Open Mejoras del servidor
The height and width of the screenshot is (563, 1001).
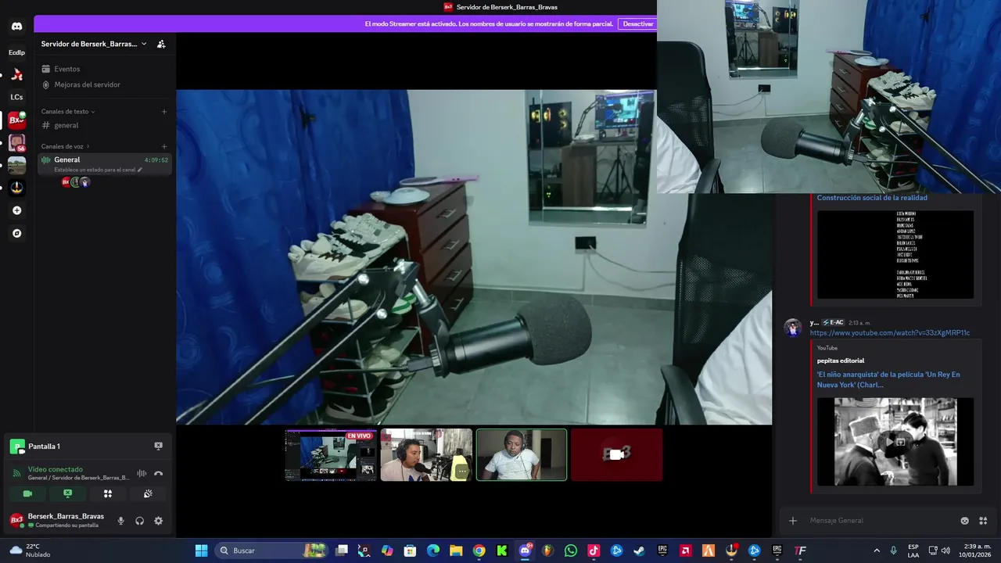pos(87,84)
